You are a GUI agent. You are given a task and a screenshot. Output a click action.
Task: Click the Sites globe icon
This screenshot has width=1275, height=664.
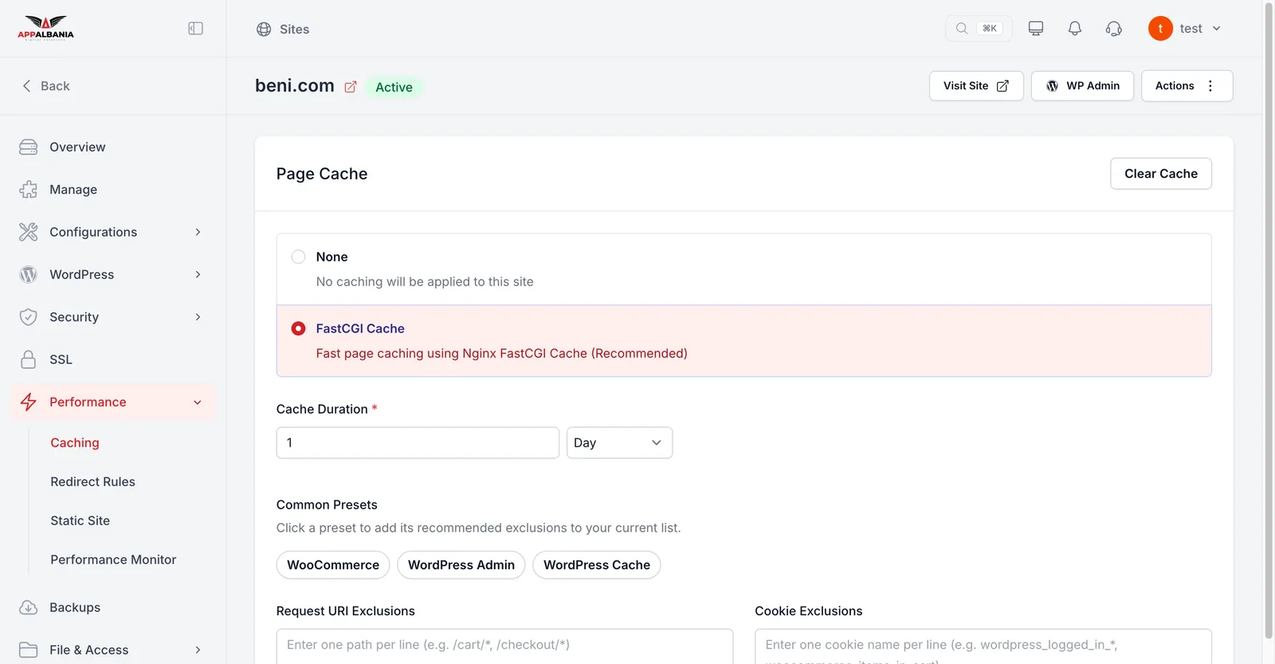(x=264, y=29)
